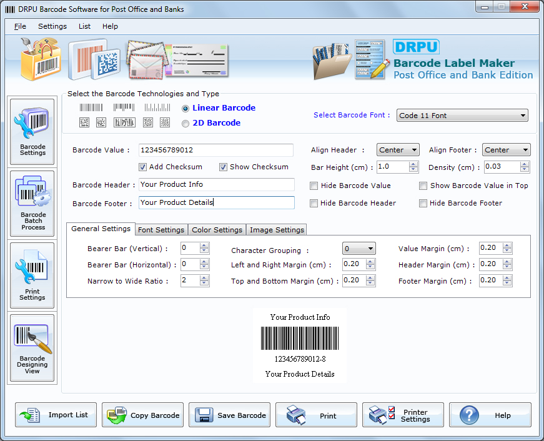This screenshot has width=544, height=441.
Task: Uncheck the Add Checksum option
Action: click(143, 167)
